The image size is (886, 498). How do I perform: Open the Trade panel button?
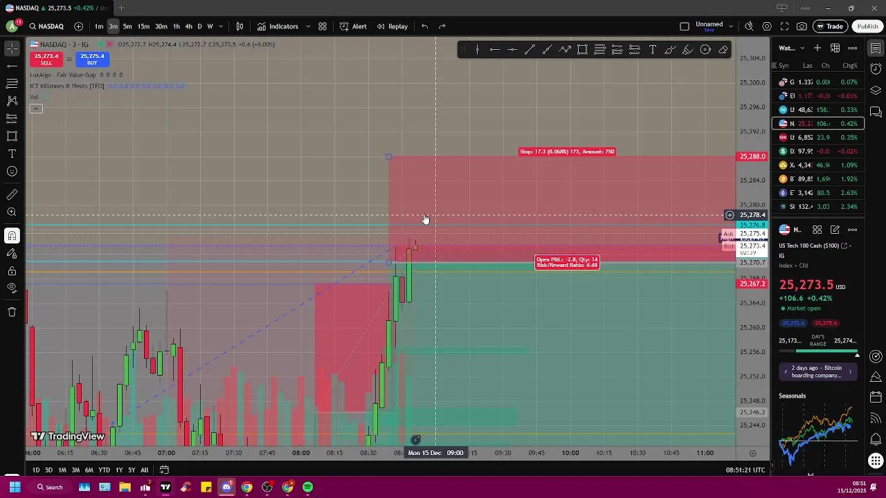coord(829,26)
